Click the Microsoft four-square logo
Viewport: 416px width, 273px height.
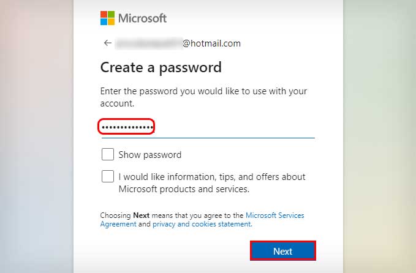(x=107, y=18)
